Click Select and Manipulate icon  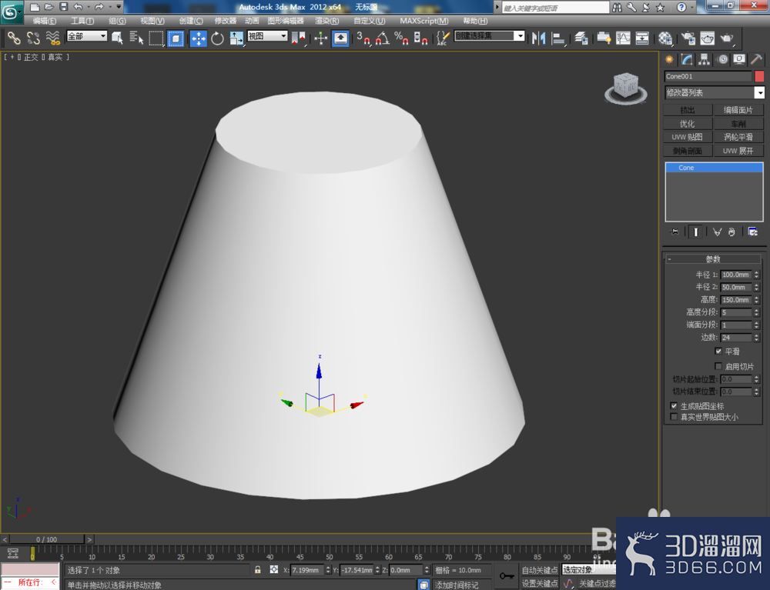point(320,38)
